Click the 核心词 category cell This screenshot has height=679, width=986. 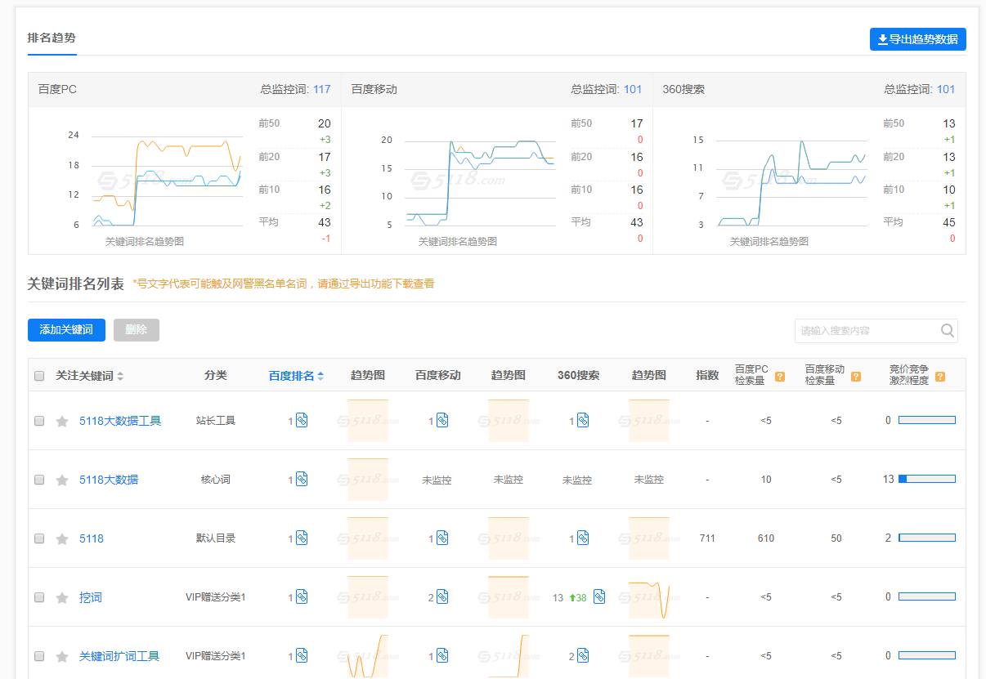coord(216,480)
